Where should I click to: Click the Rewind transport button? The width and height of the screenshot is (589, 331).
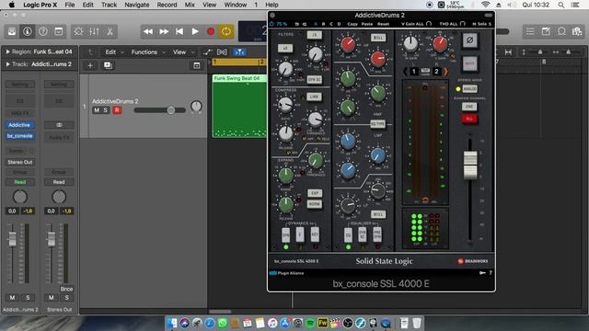click(148, 31)
